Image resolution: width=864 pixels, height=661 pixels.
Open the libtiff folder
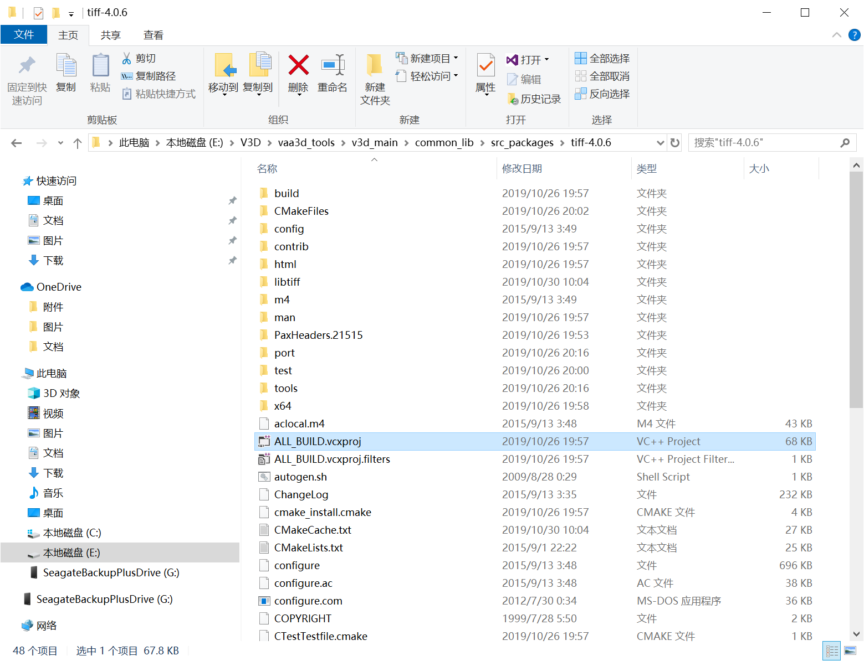tap(288, 281)
